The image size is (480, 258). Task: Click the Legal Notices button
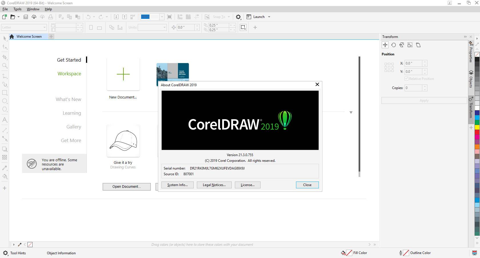point(214,185)
